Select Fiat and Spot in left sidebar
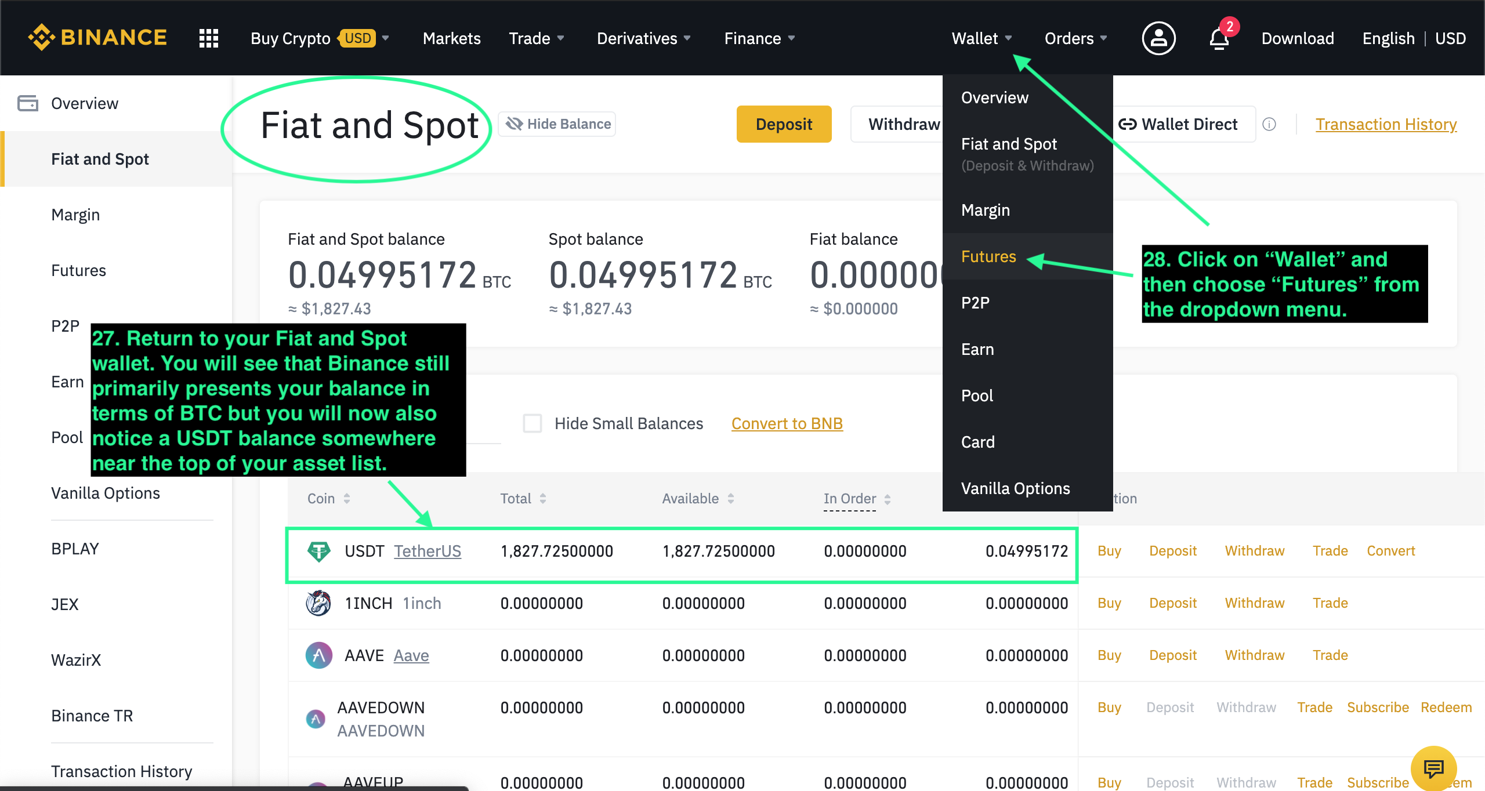 click(x=116, y=159)
